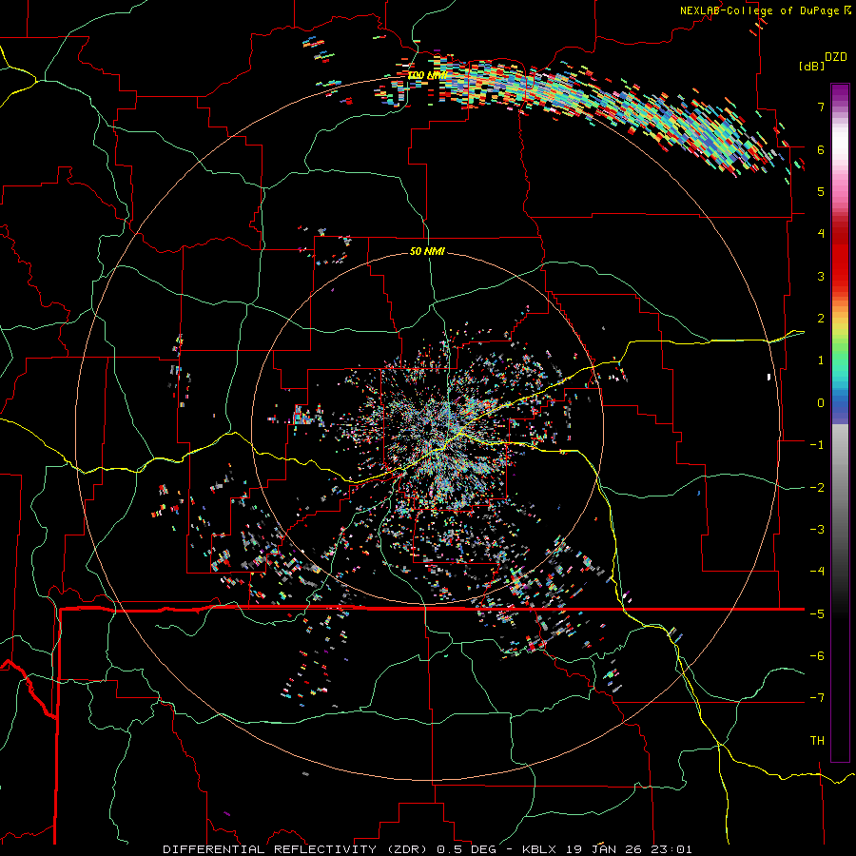The height and width of the screenshot is (856, 856).
Task: Click the 50 NMI range ring label
Action: point(427,251)
